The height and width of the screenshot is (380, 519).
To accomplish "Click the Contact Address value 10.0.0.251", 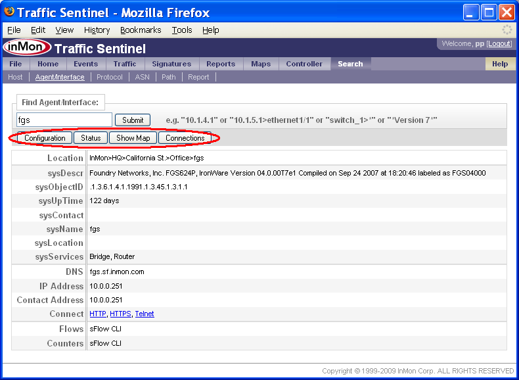I will [106, 300].
